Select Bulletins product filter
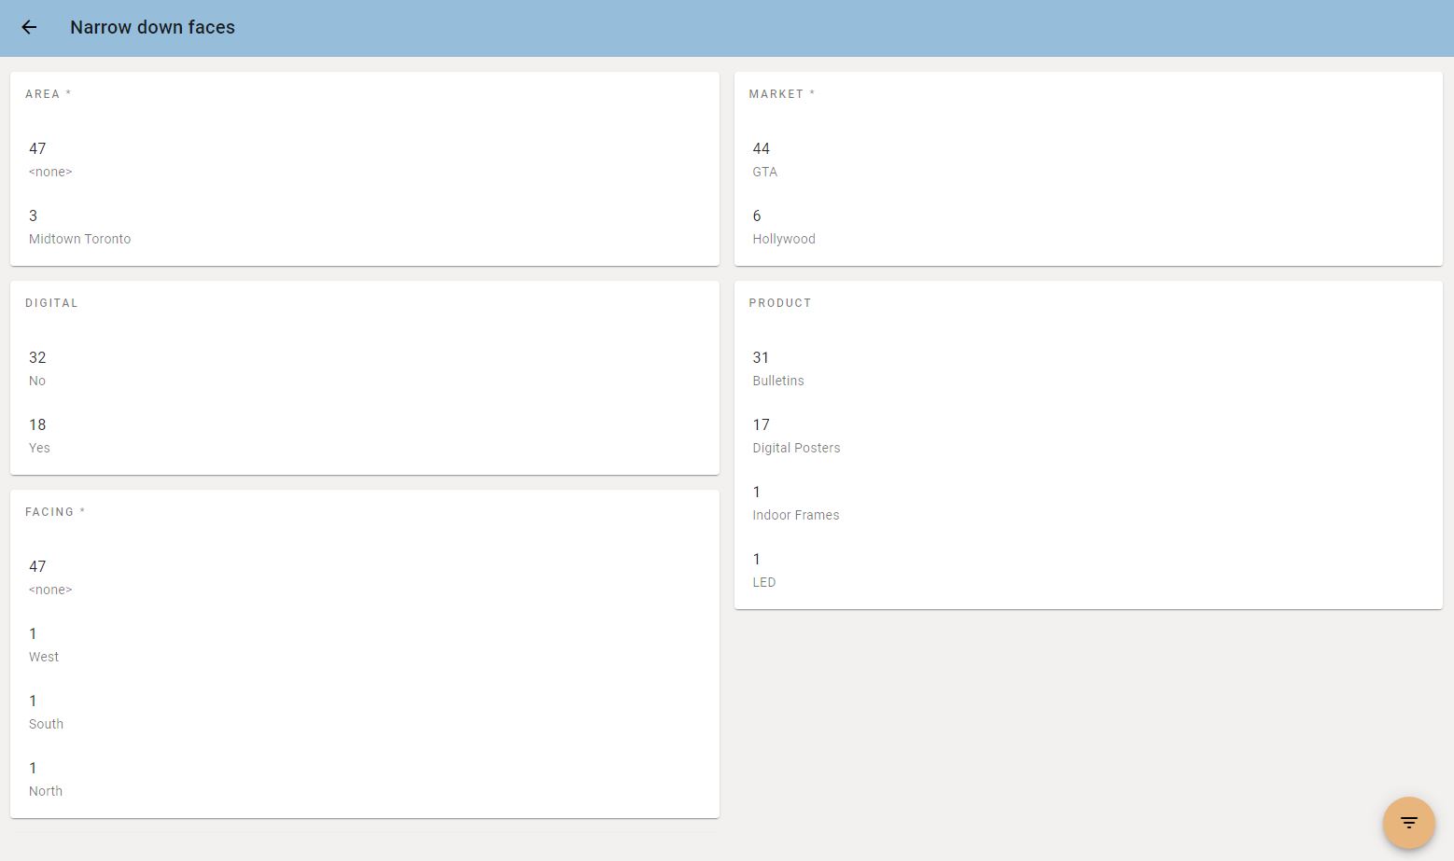Viewport: 1454px width, 861px height. (1088, 368)
